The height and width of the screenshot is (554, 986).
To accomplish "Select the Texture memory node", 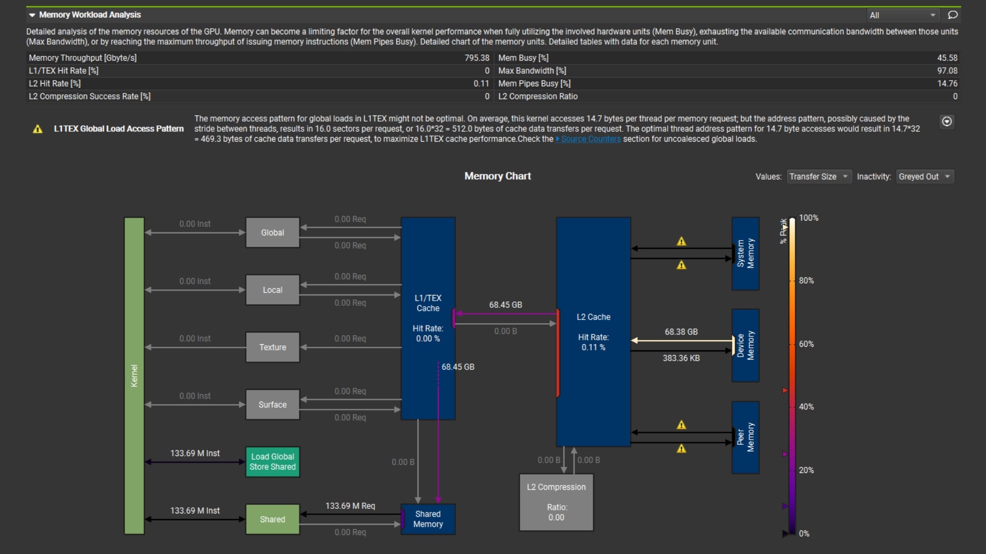I will pos(272,347).
